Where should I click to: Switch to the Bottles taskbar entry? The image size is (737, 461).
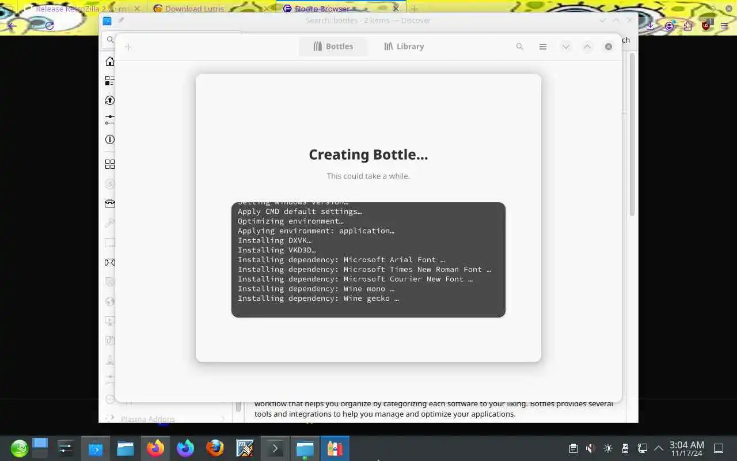[335, 448]
